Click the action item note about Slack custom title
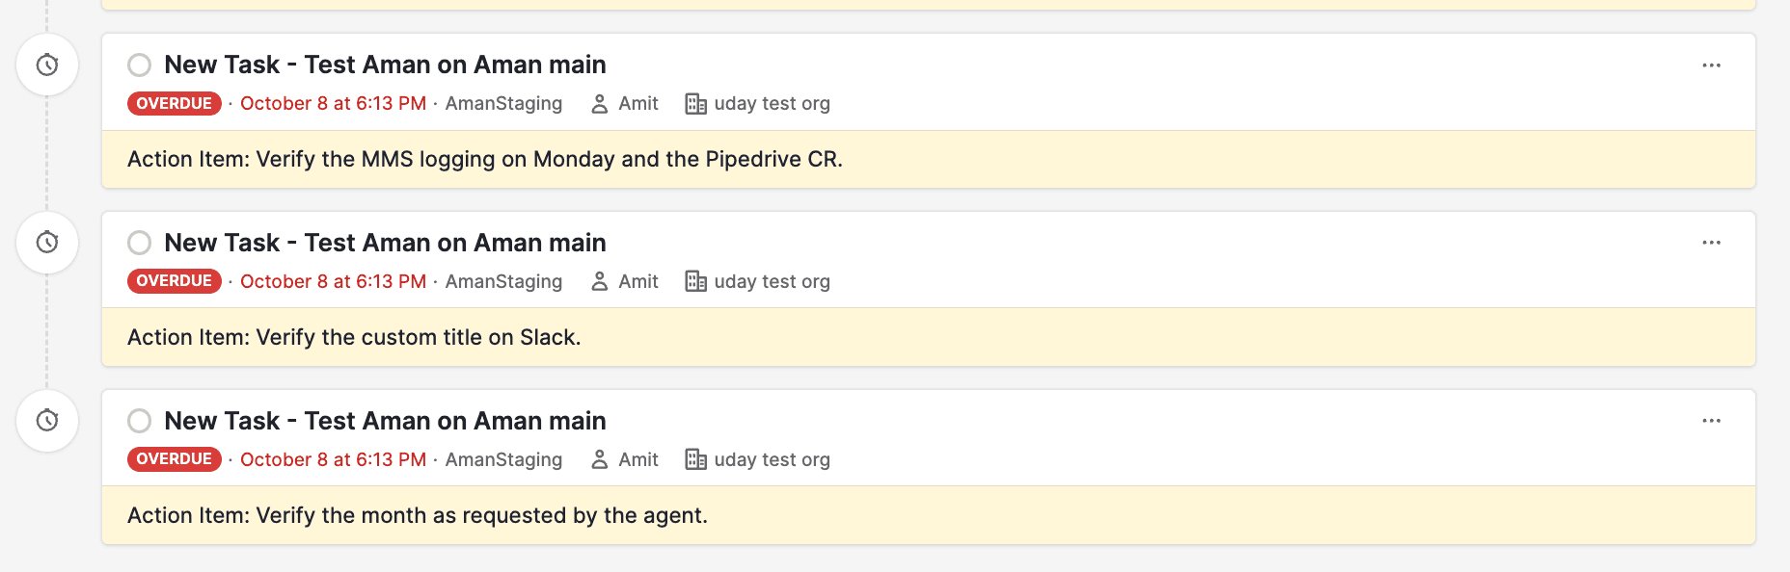This screenshot has height=572, width=1790. (x=354, y=337)
